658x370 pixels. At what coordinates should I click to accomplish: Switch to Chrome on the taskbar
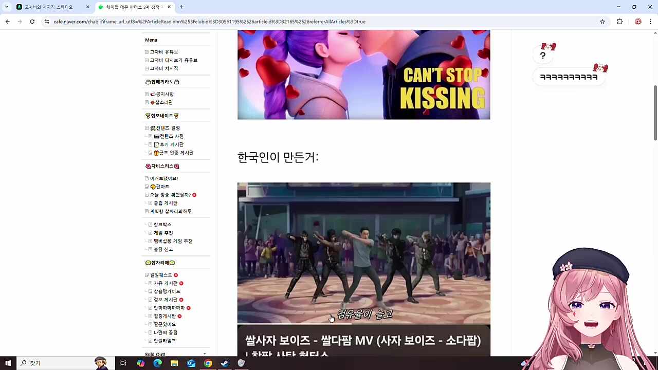pos(208,363)
